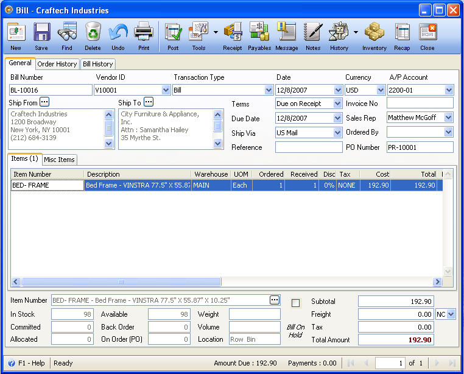
Task: Click the Invoice No input field
Action: coord(420,103)
